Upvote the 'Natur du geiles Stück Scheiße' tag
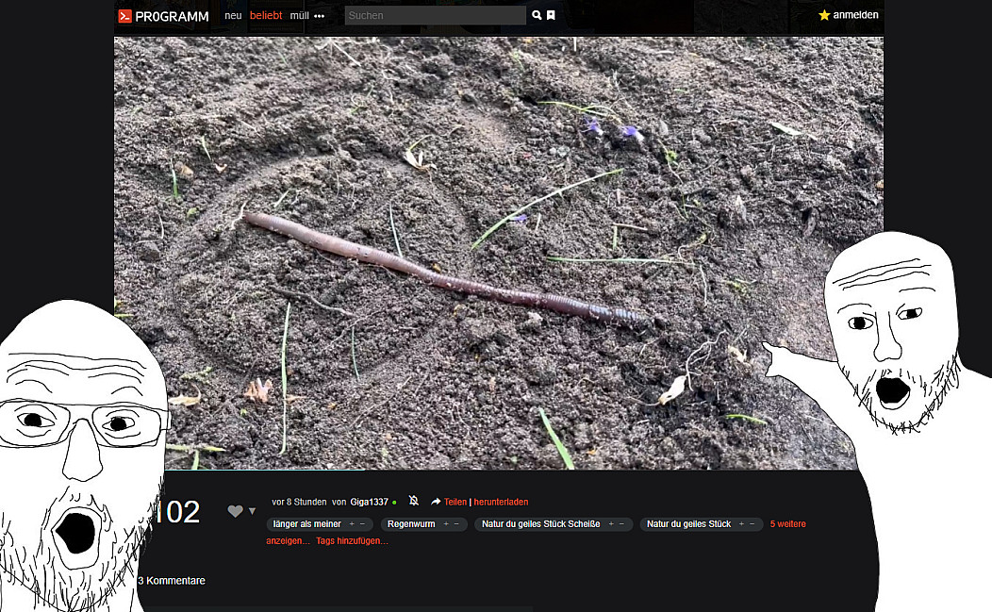Screen dimensions: 992x612 (610, 523)
